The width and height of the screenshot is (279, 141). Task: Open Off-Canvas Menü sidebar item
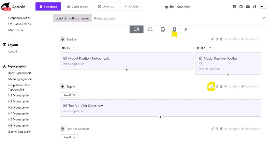tap(20, 24)
